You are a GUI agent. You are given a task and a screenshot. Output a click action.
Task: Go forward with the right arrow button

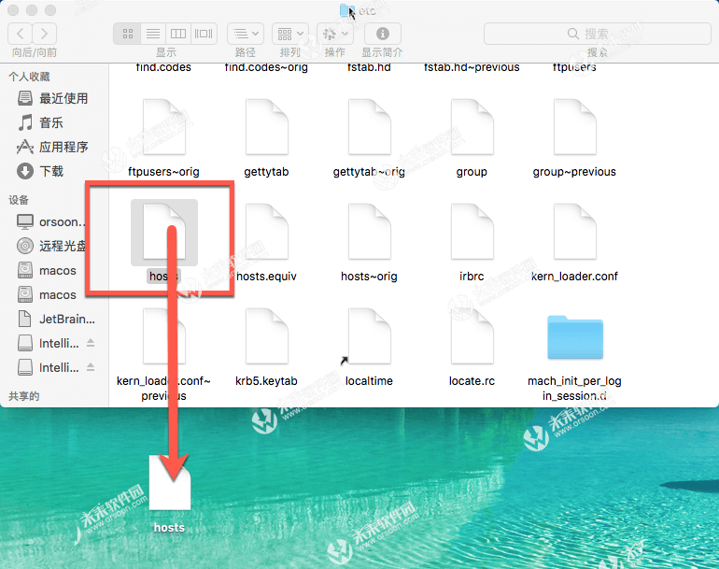pos(45,34)
